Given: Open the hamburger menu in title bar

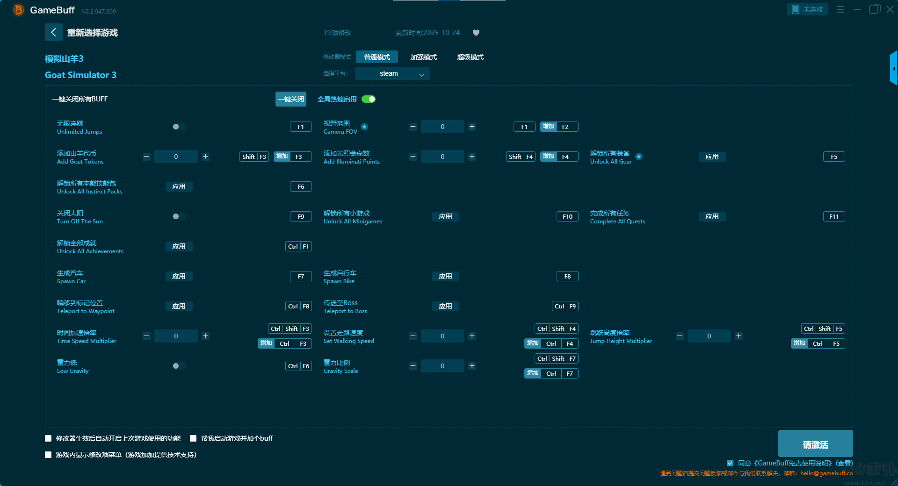Looking at the screenshot, I should 840,9.
